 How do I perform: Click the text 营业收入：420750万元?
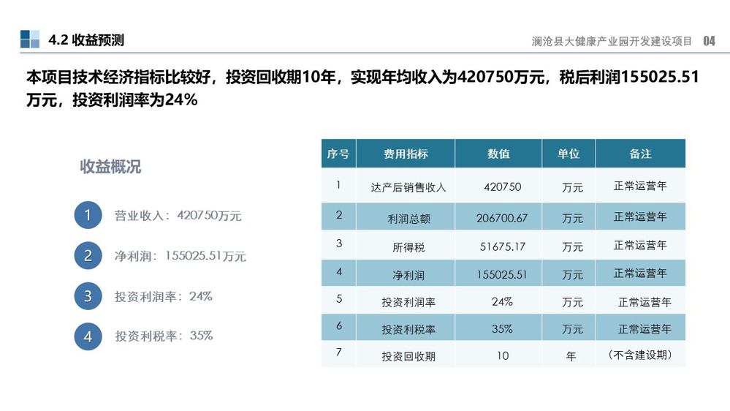tap(178, 215)
